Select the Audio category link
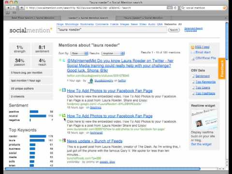The height and width of the screenshot is (174, 232). pyautogui.click(x=152, y=24)
